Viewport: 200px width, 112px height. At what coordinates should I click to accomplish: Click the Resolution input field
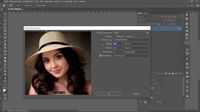coord(117,52)
